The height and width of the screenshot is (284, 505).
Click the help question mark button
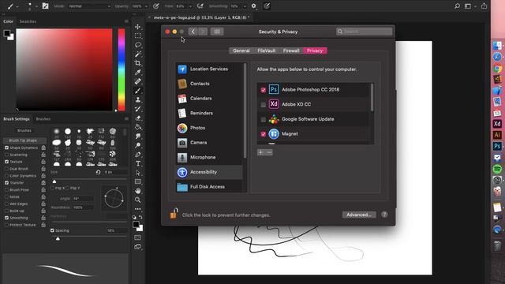(x=384, y=215)
